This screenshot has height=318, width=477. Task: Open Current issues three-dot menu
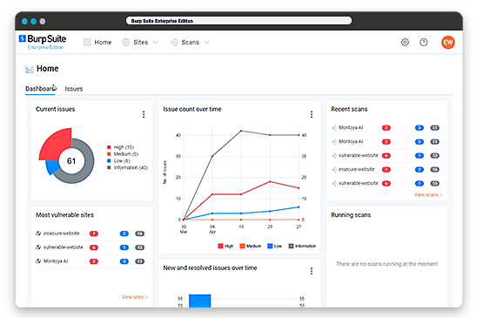144,114
